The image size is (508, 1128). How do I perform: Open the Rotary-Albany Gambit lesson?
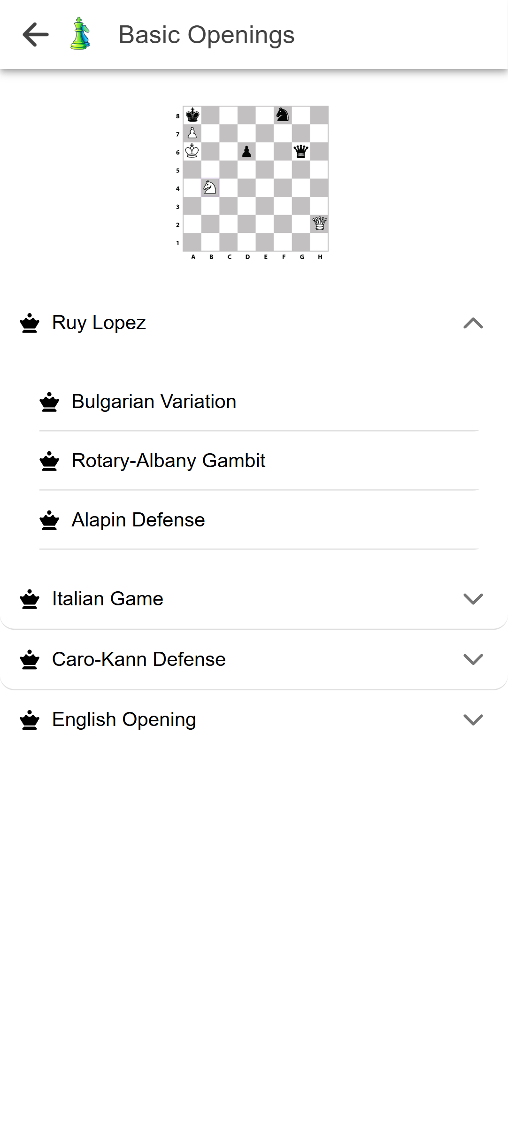(x=169, y=461)
